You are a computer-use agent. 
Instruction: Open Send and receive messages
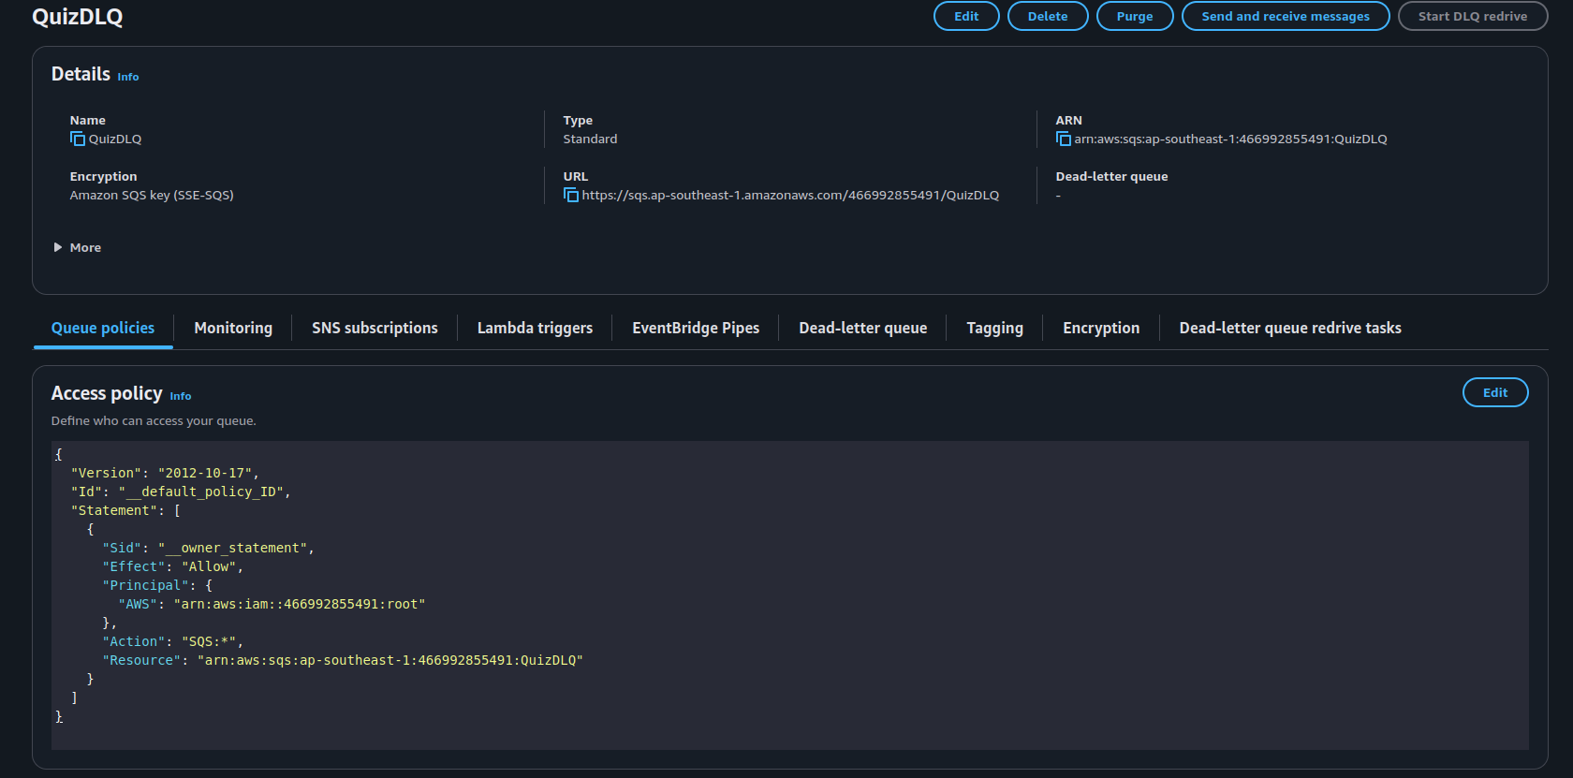(1285, 17)
